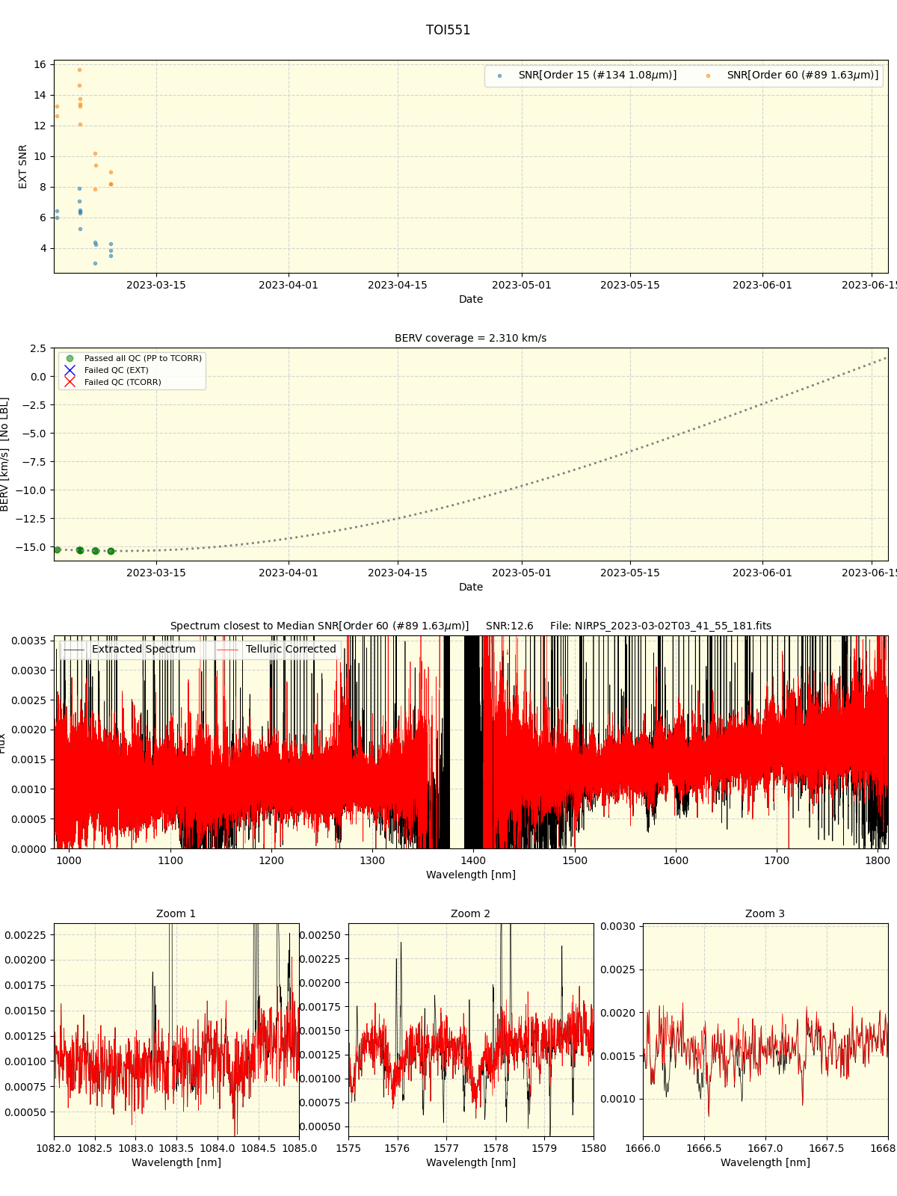Click the EXT SNR y-axis label
897x1196 pixels.
[x=22, y=167]
